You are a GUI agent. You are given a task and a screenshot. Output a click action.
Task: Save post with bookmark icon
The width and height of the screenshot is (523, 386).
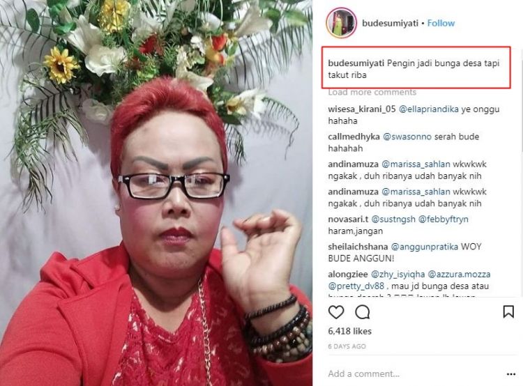[x=508, y=312]
